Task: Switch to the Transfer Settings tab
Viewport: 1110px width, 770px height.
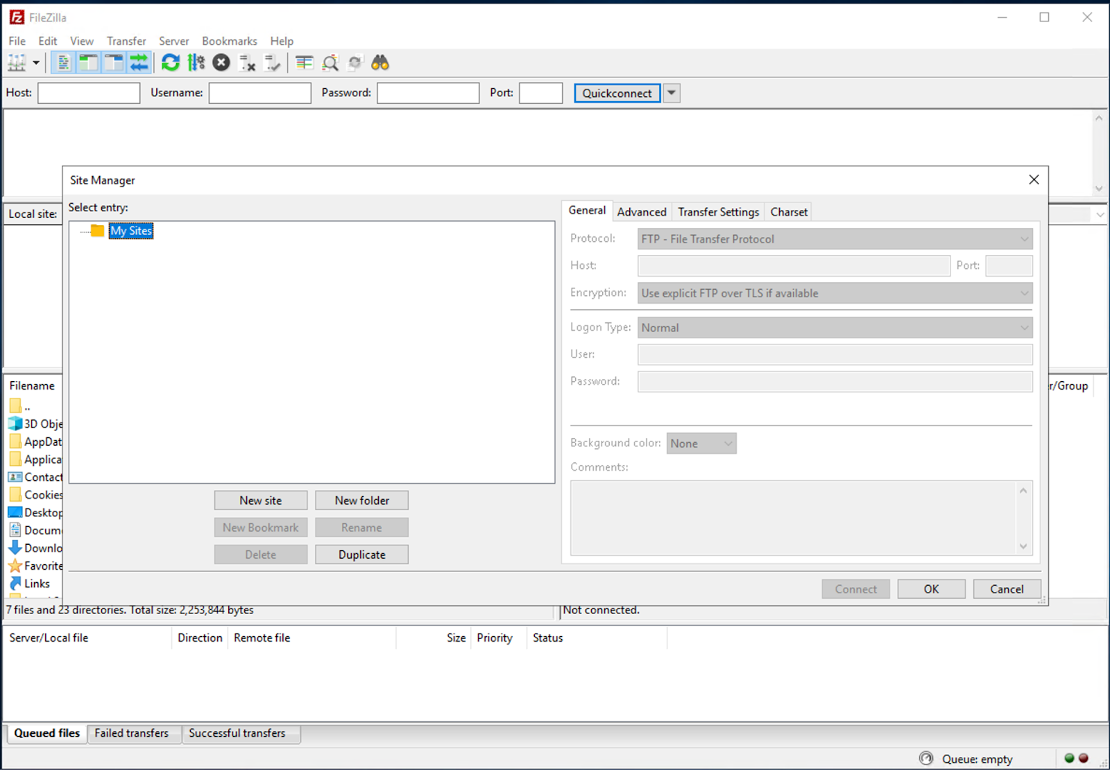Action: pyautogui.click(x=718, y=212)
